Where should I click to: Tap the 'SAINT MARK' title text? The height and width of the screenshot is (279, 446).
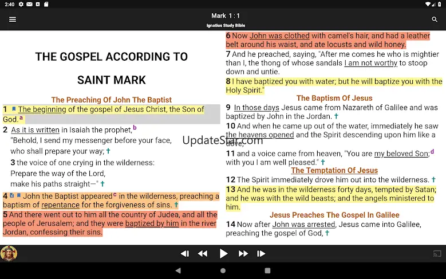(x=112, y=80)
